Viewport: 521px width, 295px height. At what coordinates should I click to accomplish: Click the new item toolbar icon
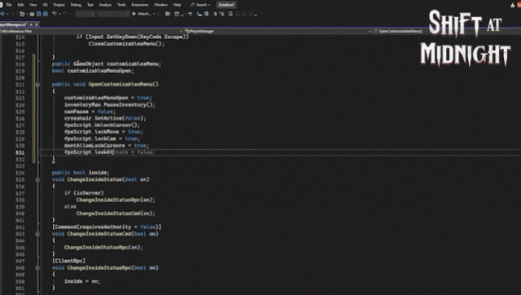tap(22, 14)
